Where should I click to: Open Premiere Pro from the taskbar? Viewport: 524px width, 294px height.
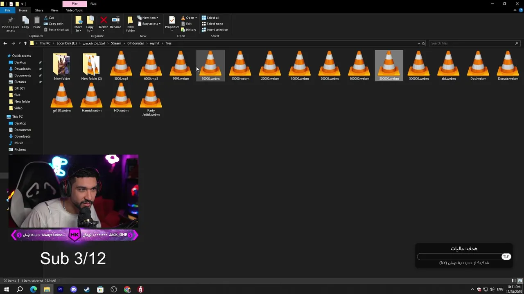(60, 290)
